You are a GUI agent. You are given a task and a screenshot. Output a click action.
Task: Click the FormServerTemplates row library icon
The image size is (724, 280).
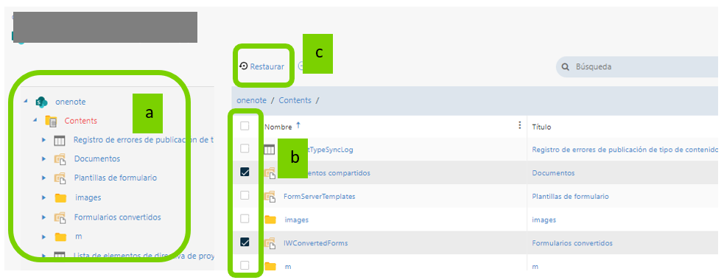coord(270,197)
